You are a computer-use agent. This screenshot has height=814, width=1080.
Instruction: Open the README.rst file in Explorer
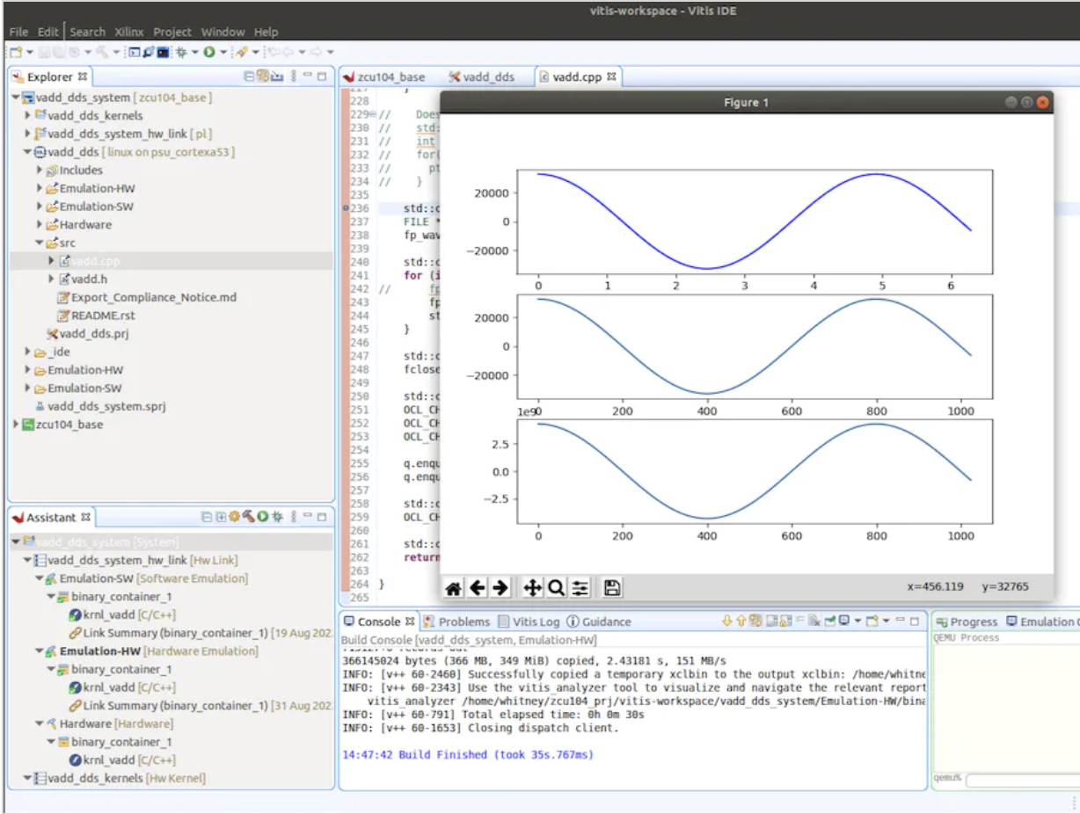click(103, 316)
